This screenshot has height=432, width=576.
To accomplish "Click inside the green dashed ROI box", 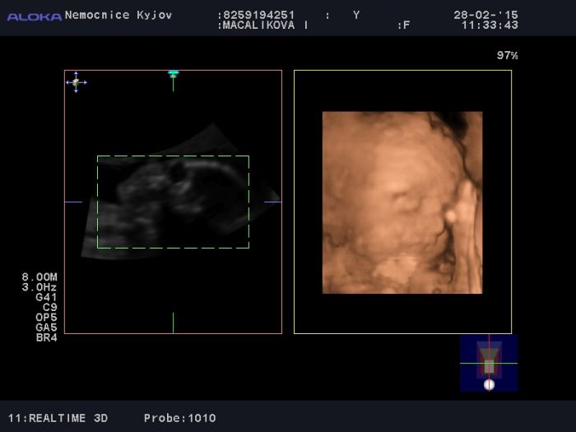I will pyautogui.click(x=173, y=202).
